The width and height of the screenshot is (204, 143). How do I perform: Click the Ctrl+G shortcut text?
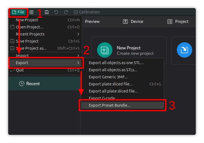pos(155,84)
